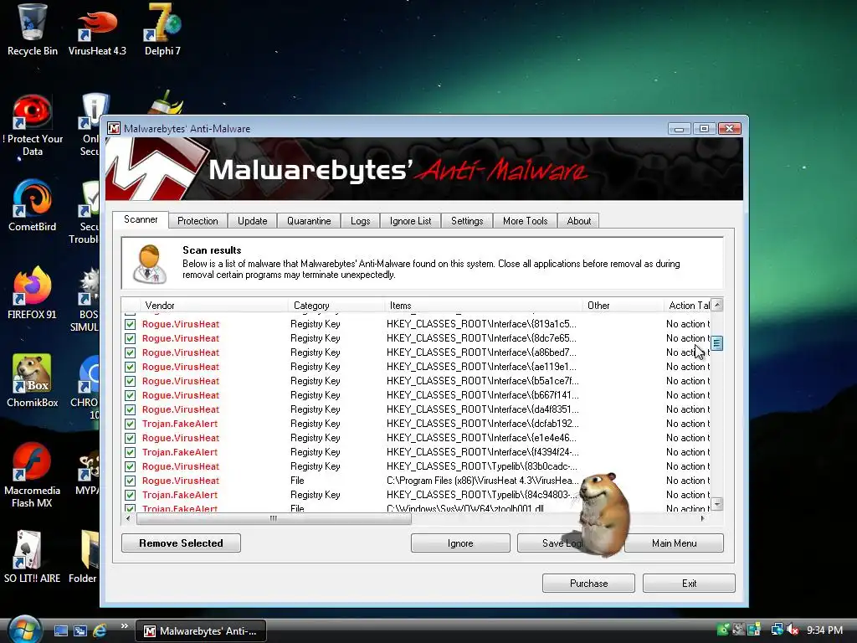
Task: Click the Remove Selected button
Action: pos(181,543)
